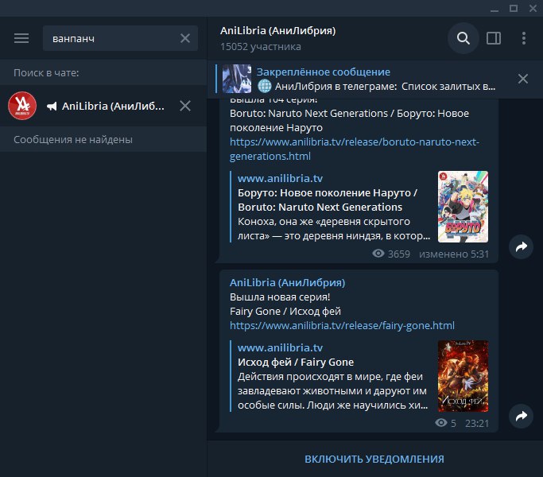543x477 pixels.
Task: Click "ВКЛЮЧИТЬ УВЕДОМЛЕНИЯ" to unmute channel
Action: [374, 459]
